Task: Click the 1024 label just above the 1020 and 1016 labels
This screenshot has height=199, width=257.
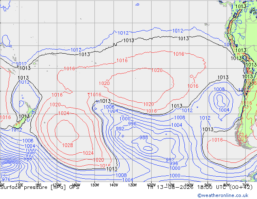Action: coord(88,153)
